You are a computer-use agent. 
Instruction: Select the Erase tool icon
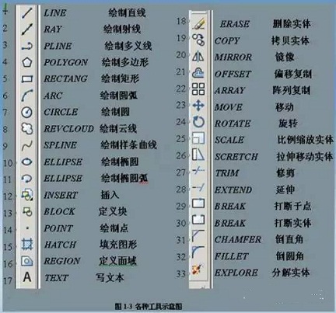(x=198, y=24)
